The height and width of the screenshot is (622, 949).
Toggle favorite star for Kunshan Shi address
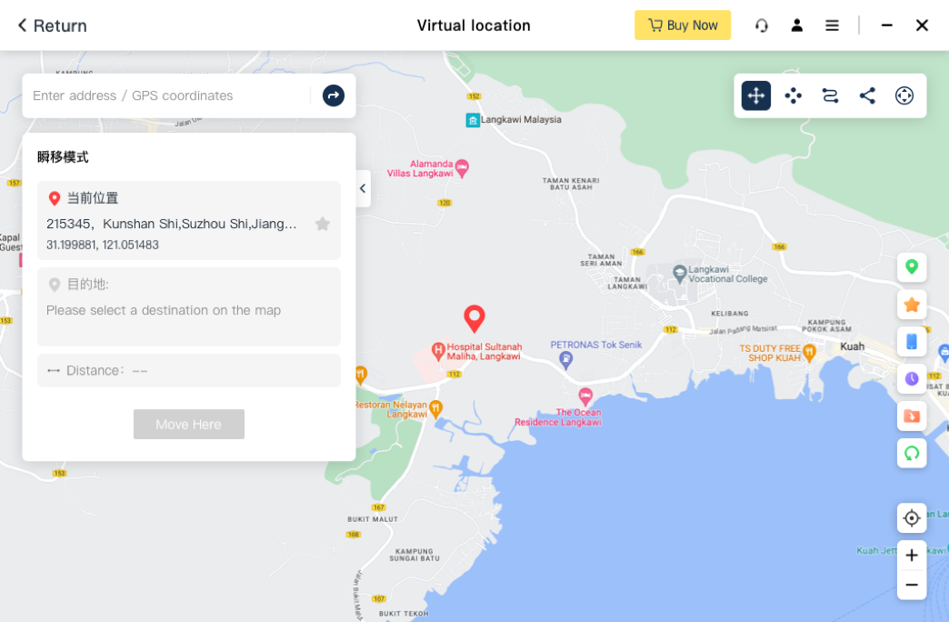point(323,224)
